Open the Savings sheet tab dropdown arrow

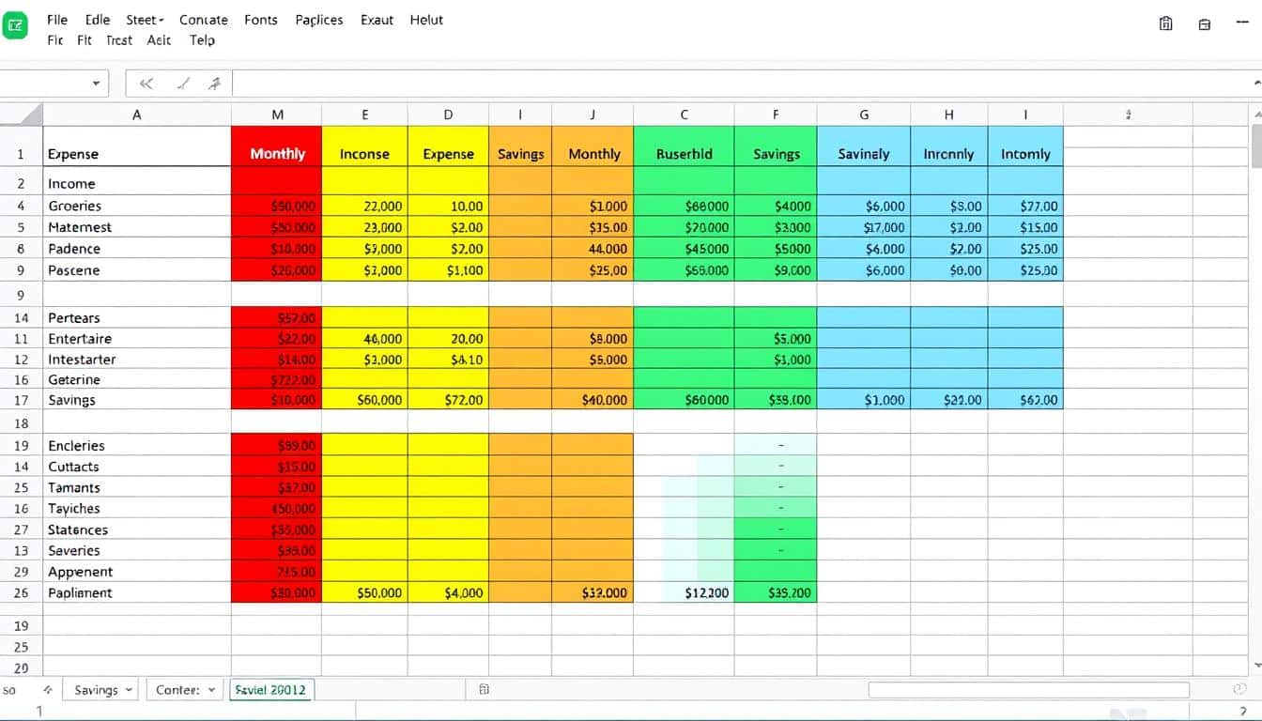point(128,690)
